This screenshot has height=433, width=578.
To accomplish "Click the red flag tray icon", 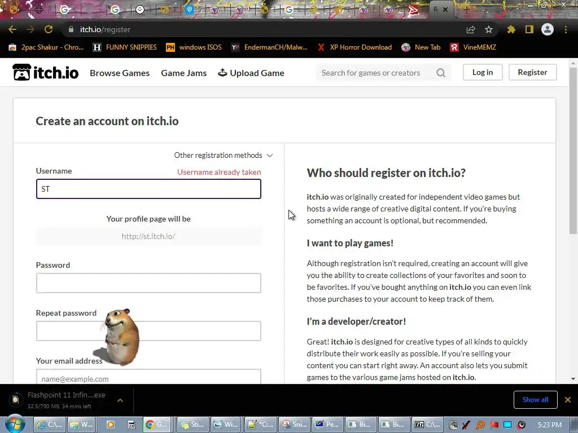I will 494,425.
